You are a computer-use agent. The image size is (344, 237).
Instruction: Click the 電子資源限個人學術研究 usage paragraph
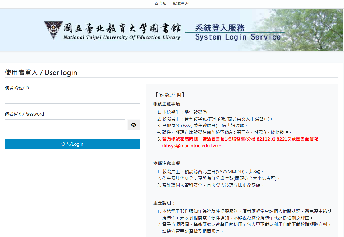coord(247,228)
